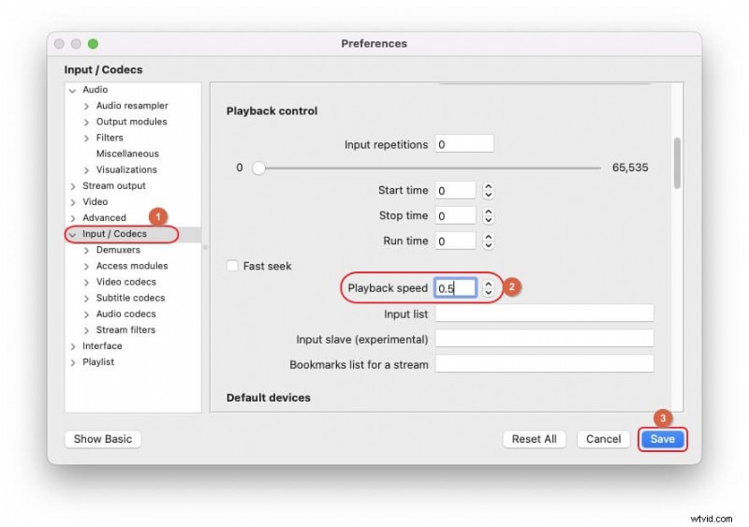Viewport: 749px width, 527px height.
Task: Select Stream output tree item
Action: click(113, 185)
